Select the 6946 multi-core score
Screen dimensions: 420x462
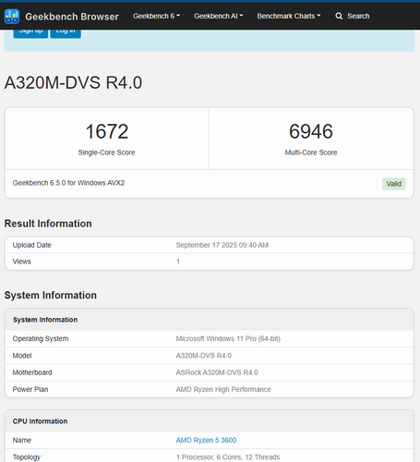[311, 131]
